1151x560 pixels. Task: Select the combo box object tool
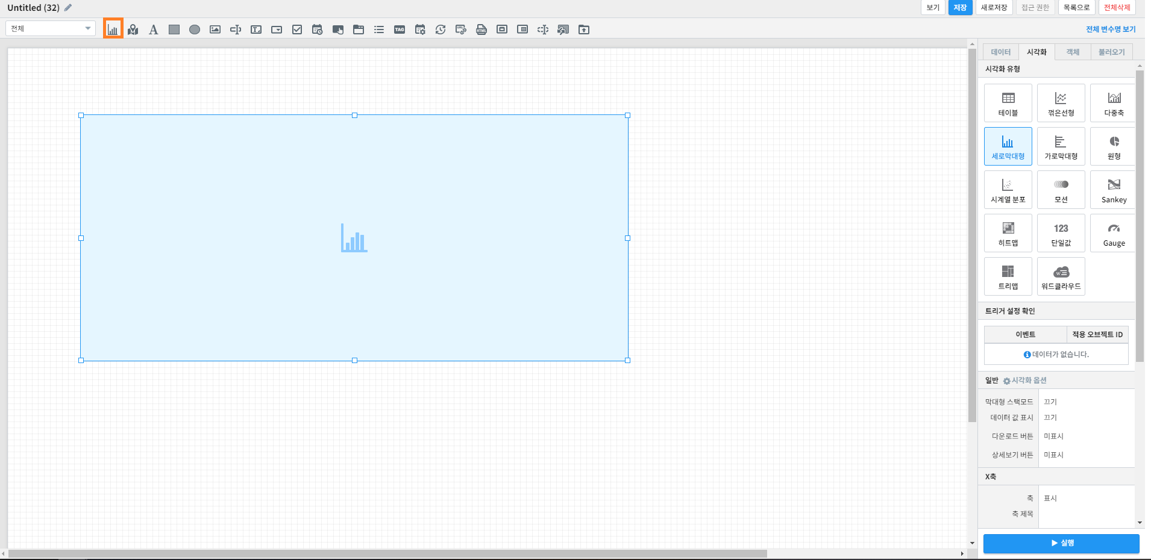277,30
